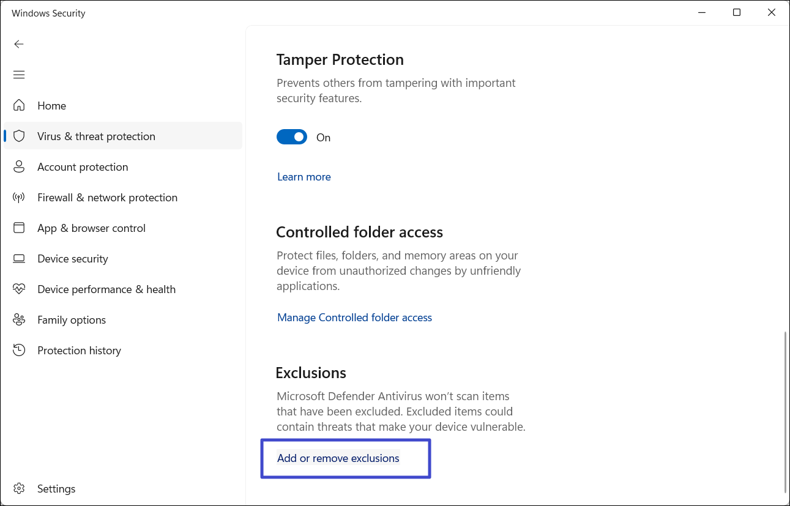790x506 pixels.
Task: Maximize the Windows Security window
Action: 737,13
